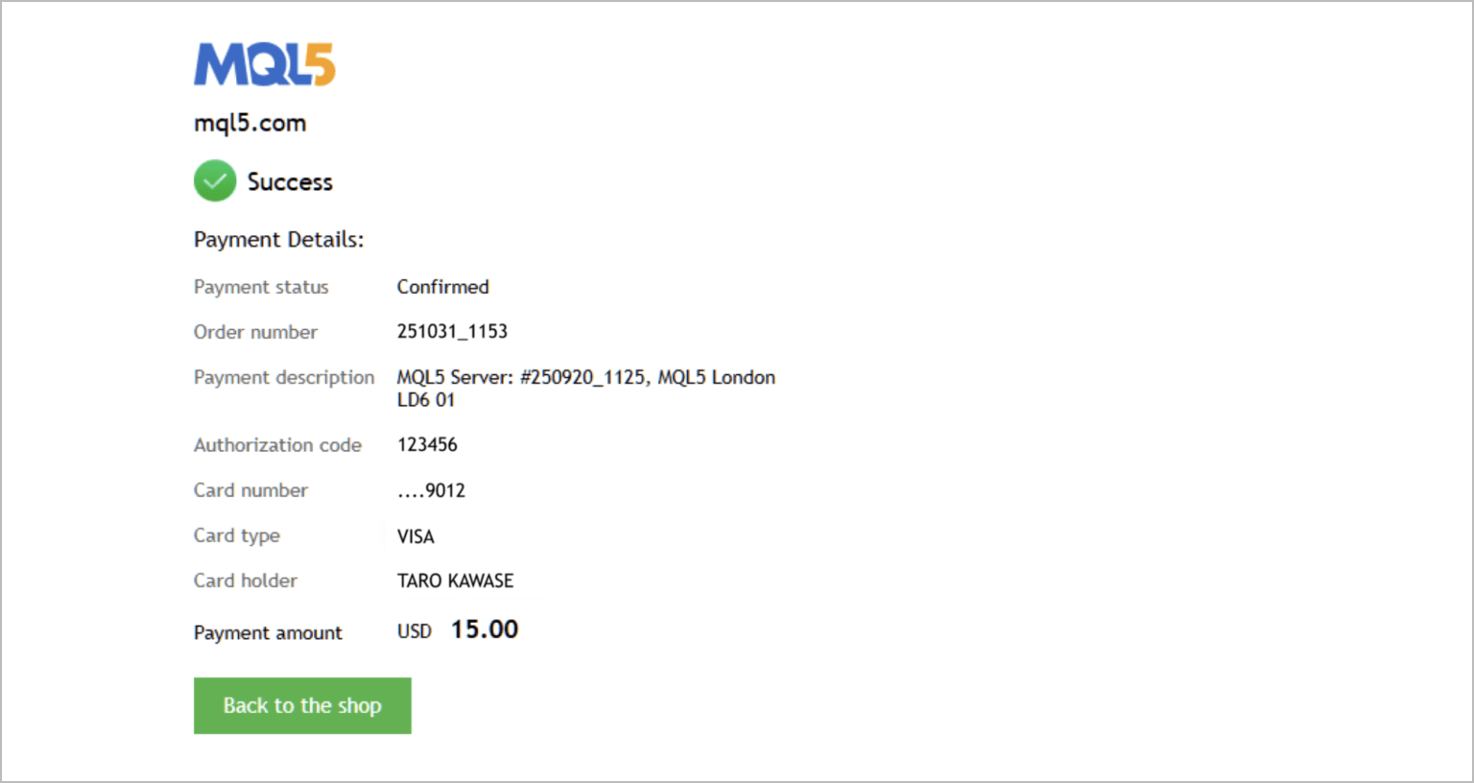The image size is (1474, 783).
Task: Click the authorization code 123456
Action: point(427,444)
